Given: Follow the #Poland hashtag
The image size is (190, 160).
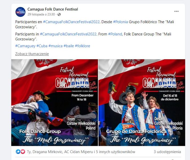Looking at the screenshot, I should (x=115, y=34).
